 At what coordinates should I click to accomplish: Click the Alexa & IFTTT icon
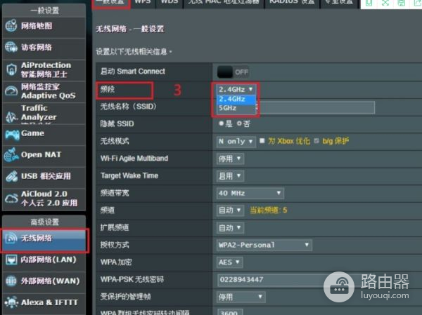click(11, 302)
